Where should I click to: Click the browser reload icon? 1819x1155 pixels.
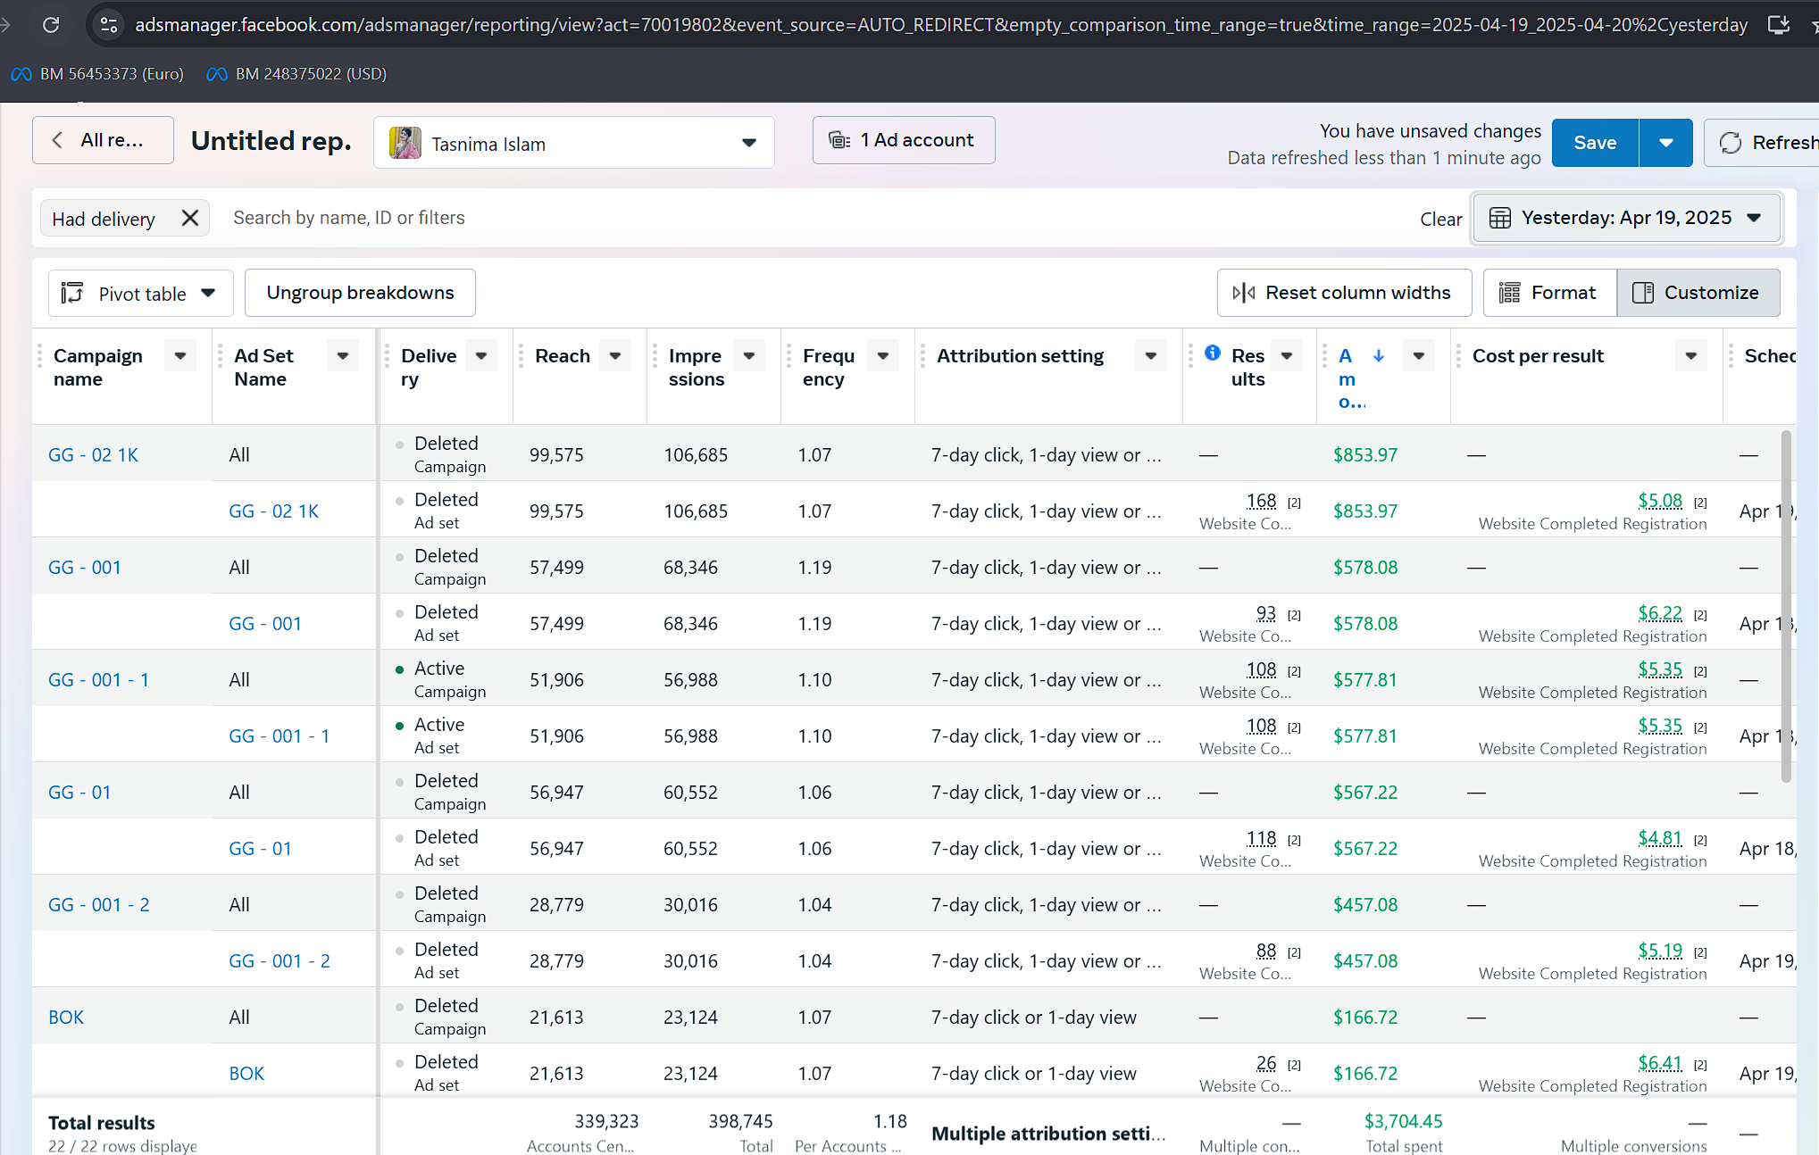pos(51,25)
